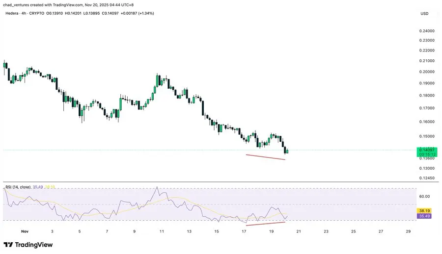The image size is (442, 254).
Task: Click the red divergence trendline under price
Action: pyautogui.click(x=266, y=157)
